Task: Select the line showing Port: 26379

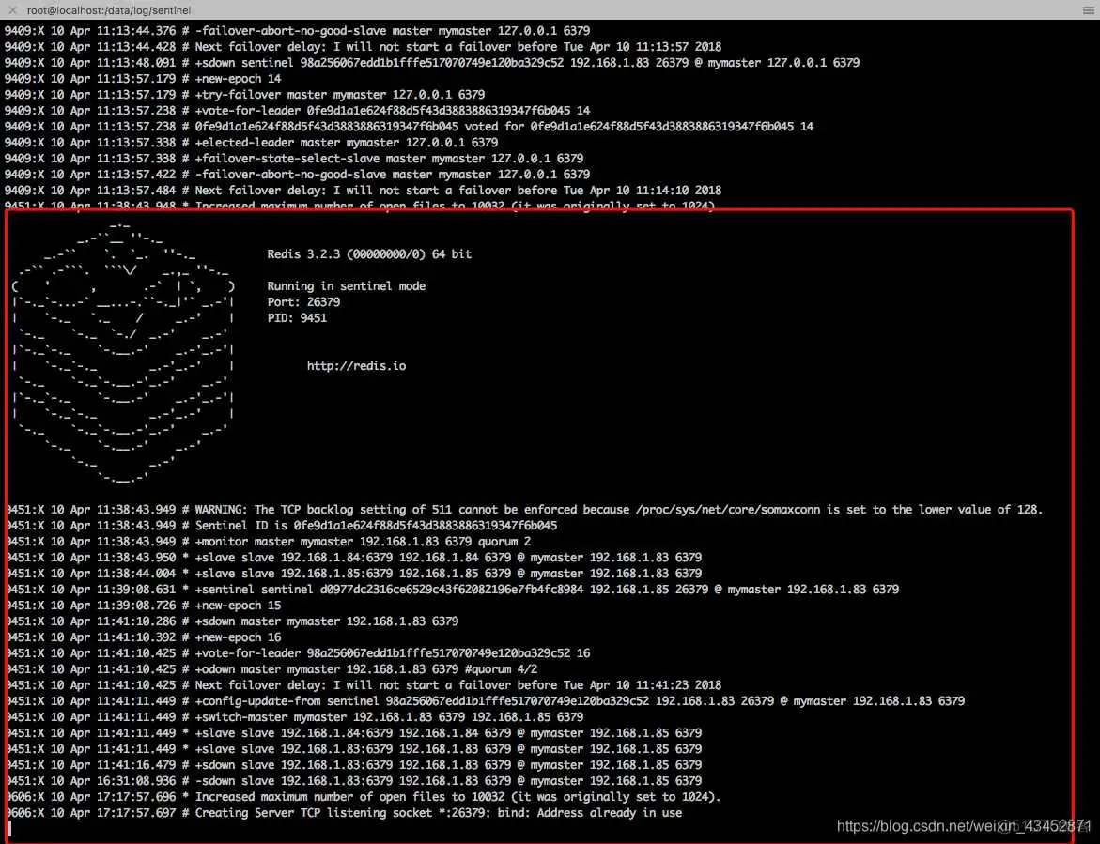Action: pos(302,301)
